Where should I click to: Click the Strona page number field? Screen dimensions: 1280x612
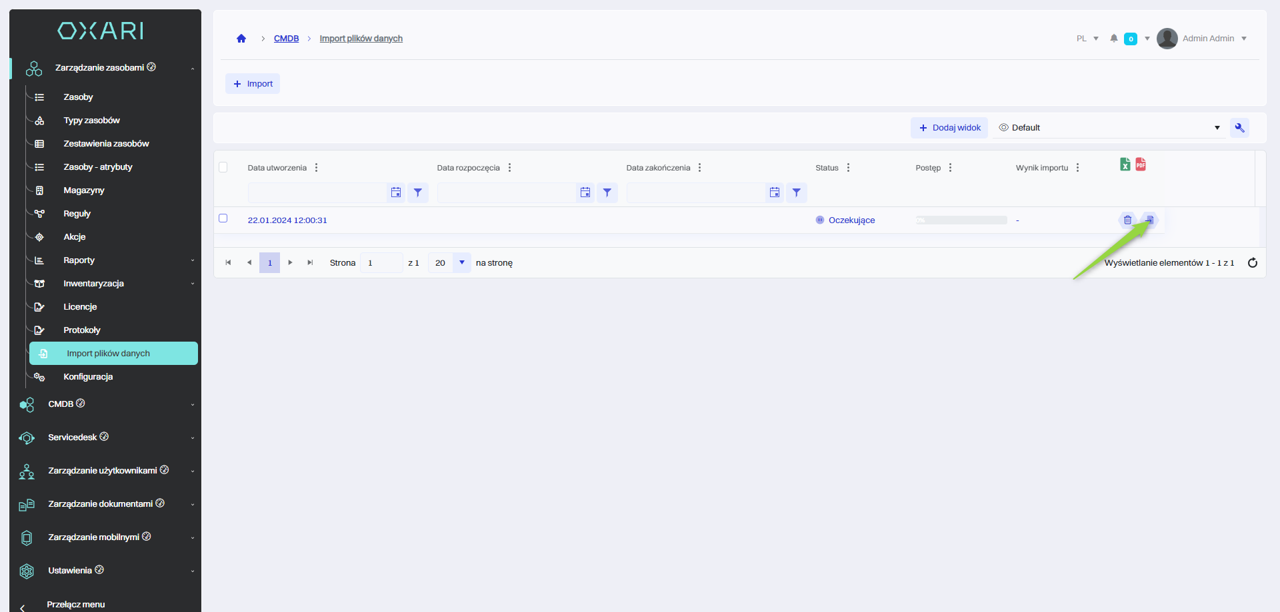click(x=381, y=263)
